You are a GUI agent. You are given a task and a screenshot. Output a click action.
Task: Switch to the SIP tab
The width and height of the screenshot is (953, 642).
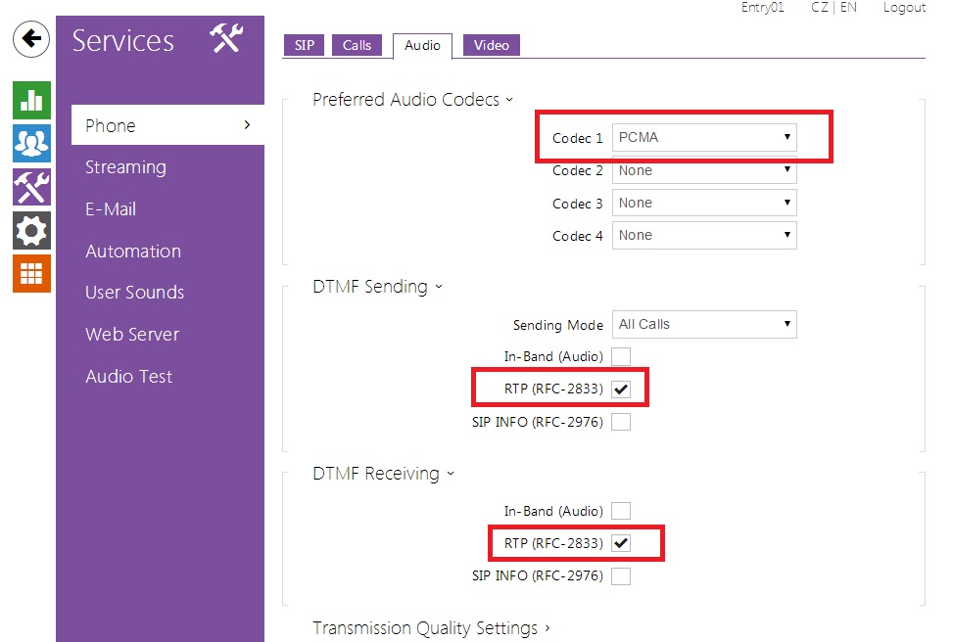305,46
